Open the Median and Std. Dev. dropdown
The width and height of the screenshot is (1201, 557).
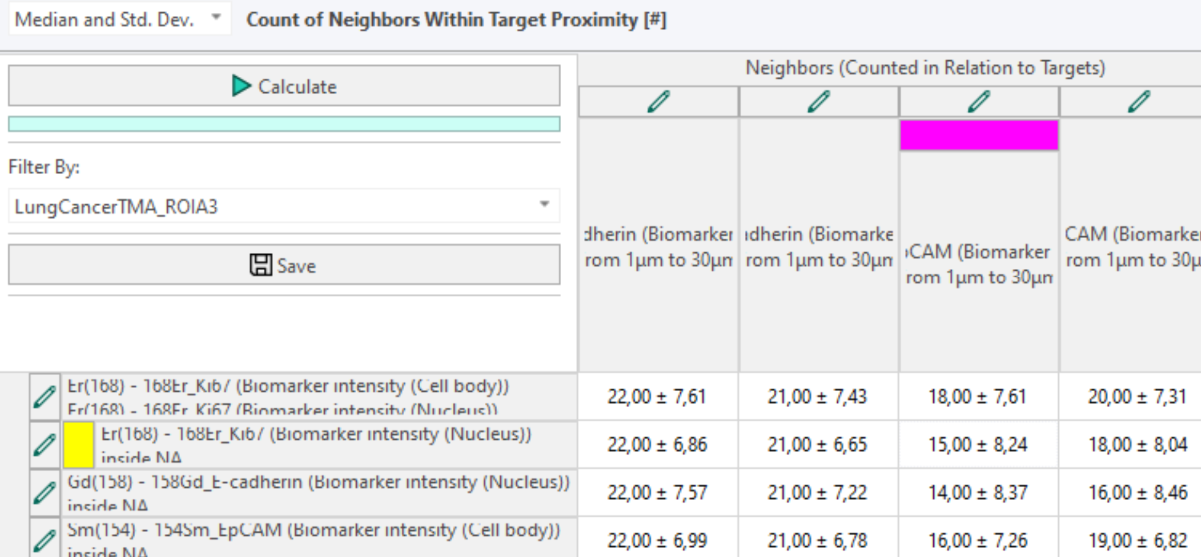(119, 19)
